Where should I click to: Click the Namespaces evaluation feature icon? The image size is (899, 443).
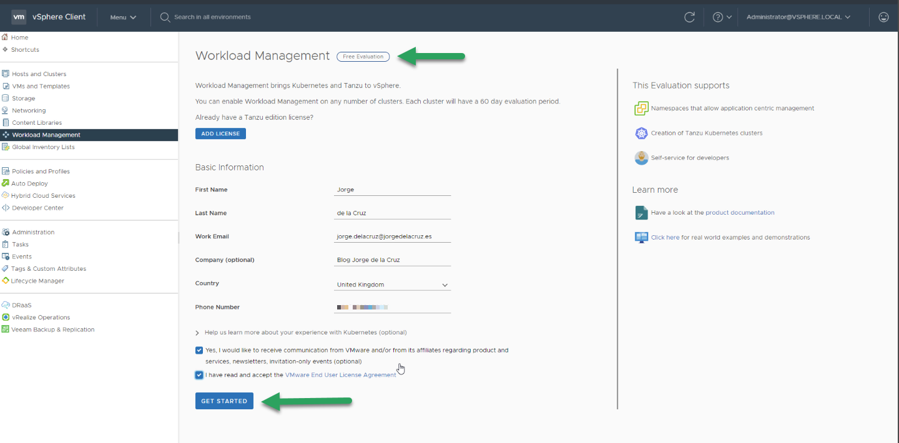coord(641,109)
